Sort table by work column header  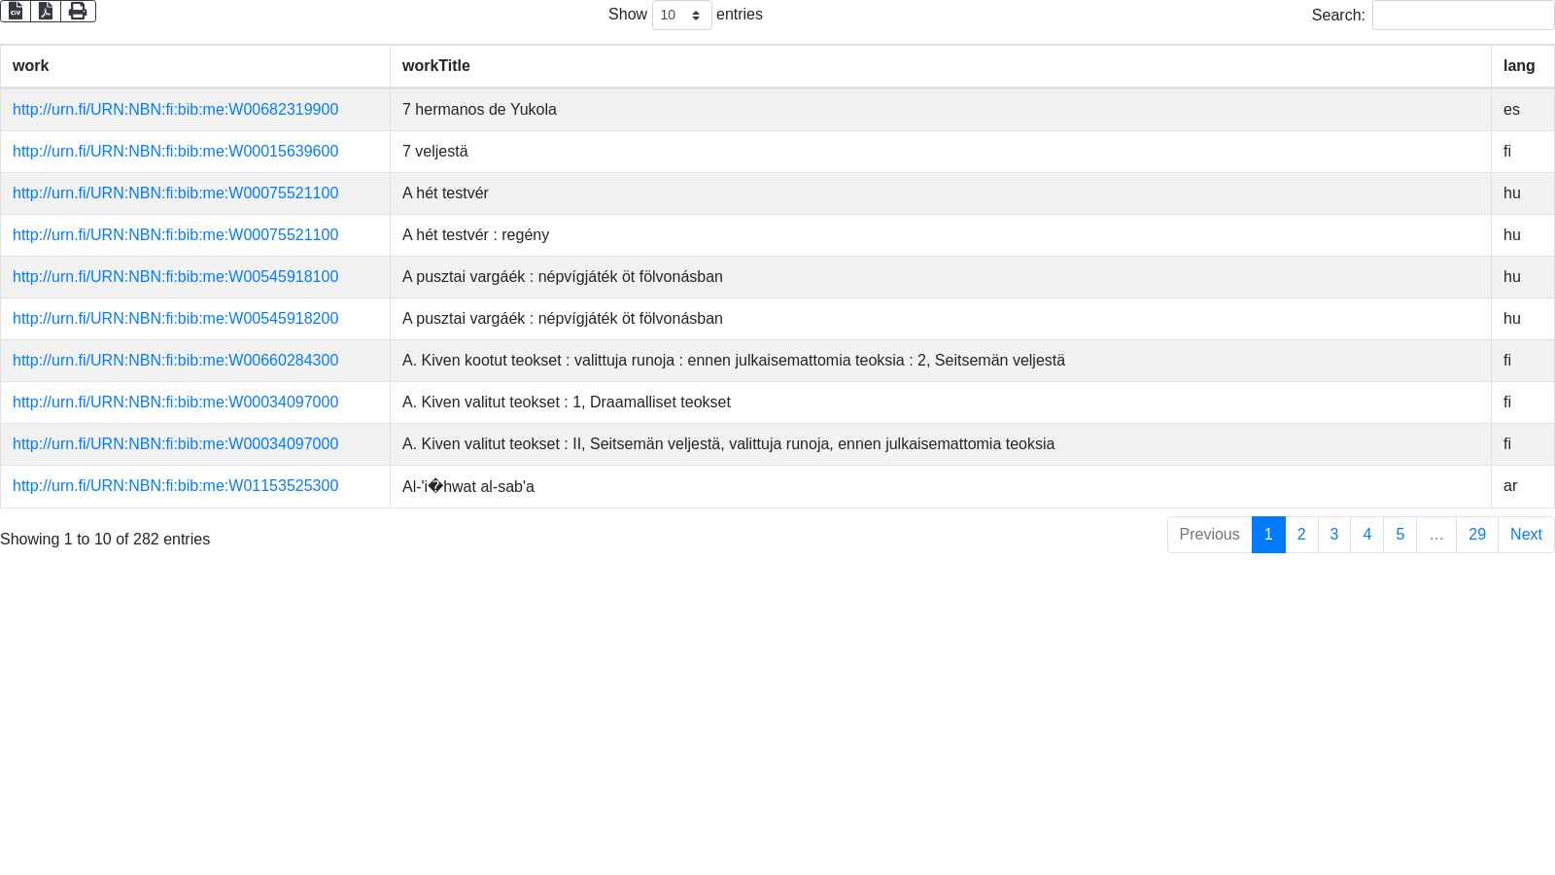pyautogui.click(x=31, y=66)
